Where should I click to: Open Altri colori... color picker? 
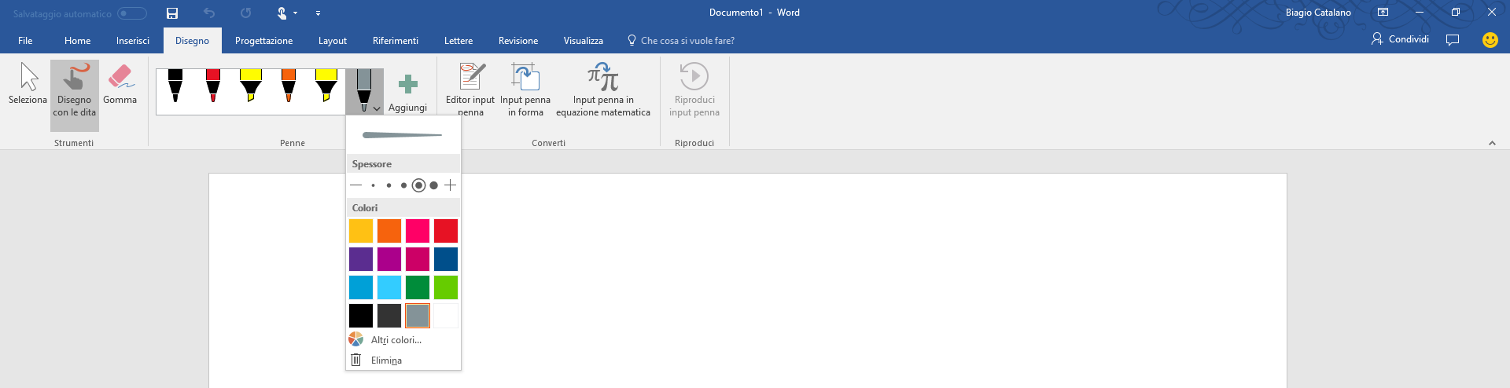coord(403,340)
